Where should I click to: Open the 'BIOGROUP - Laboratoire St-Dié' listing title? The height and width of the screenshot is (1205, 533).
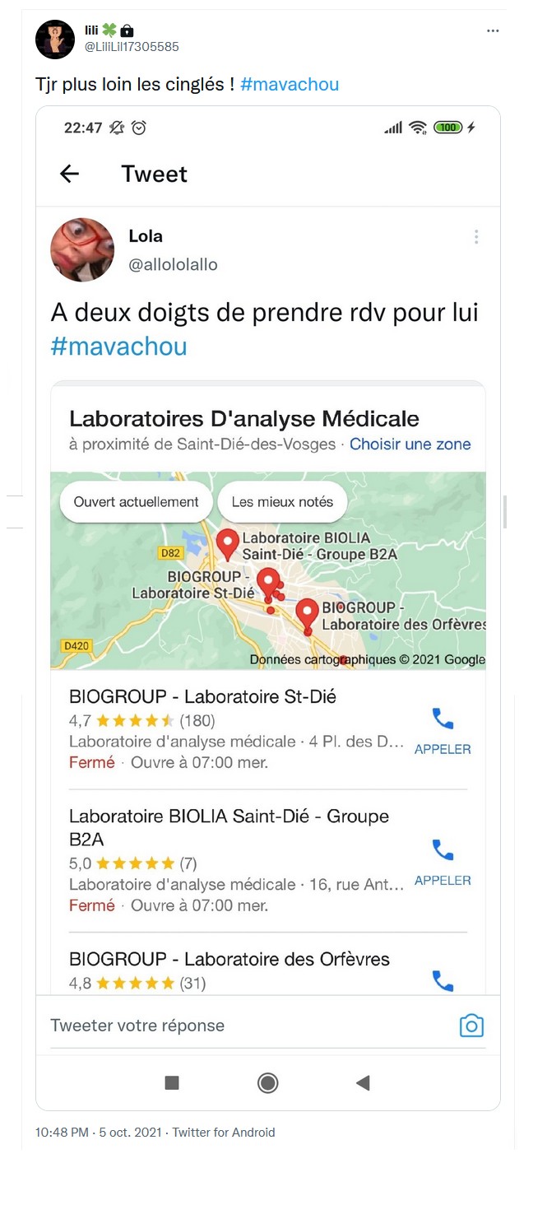[202, 696]
